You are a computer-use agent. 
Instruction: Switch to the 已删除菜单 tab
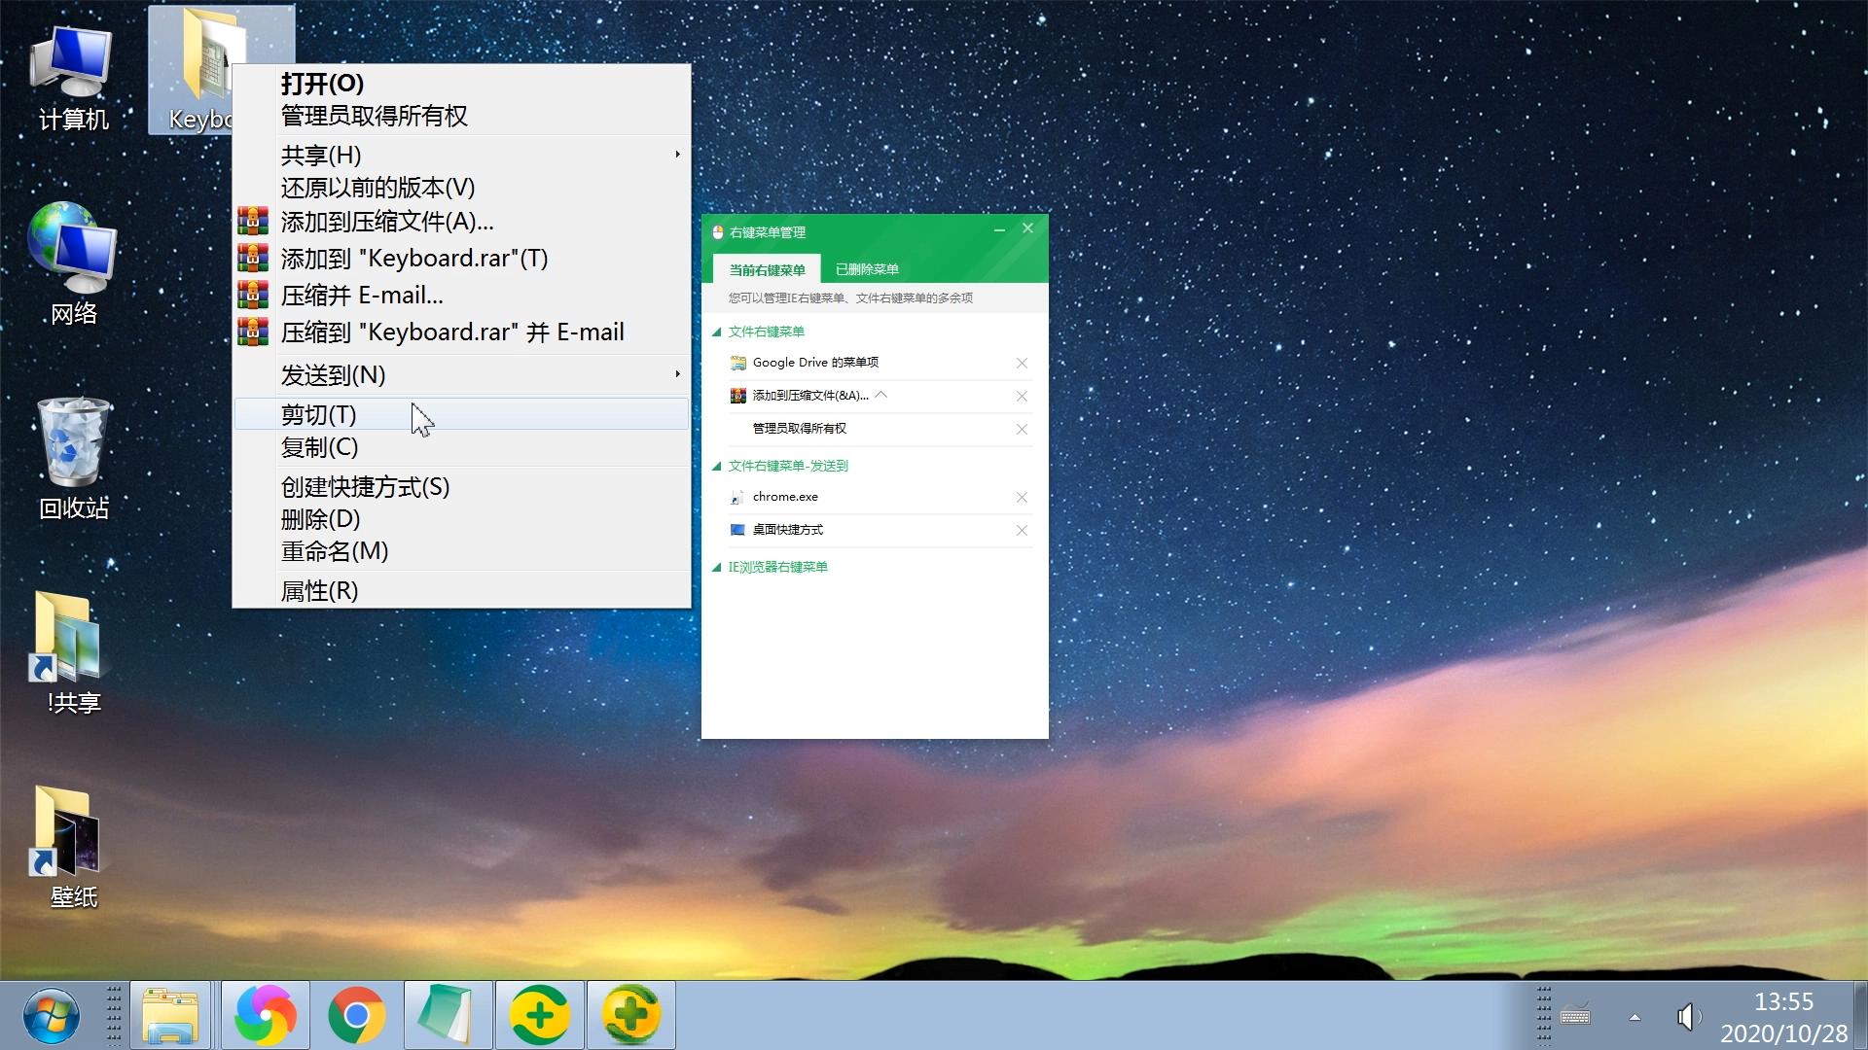[867, 269]
